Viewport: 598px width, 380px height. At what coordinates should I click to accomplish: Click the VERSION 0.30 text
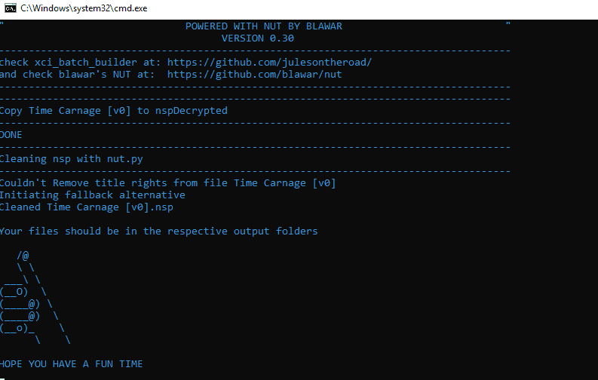(x=258, y=38)
